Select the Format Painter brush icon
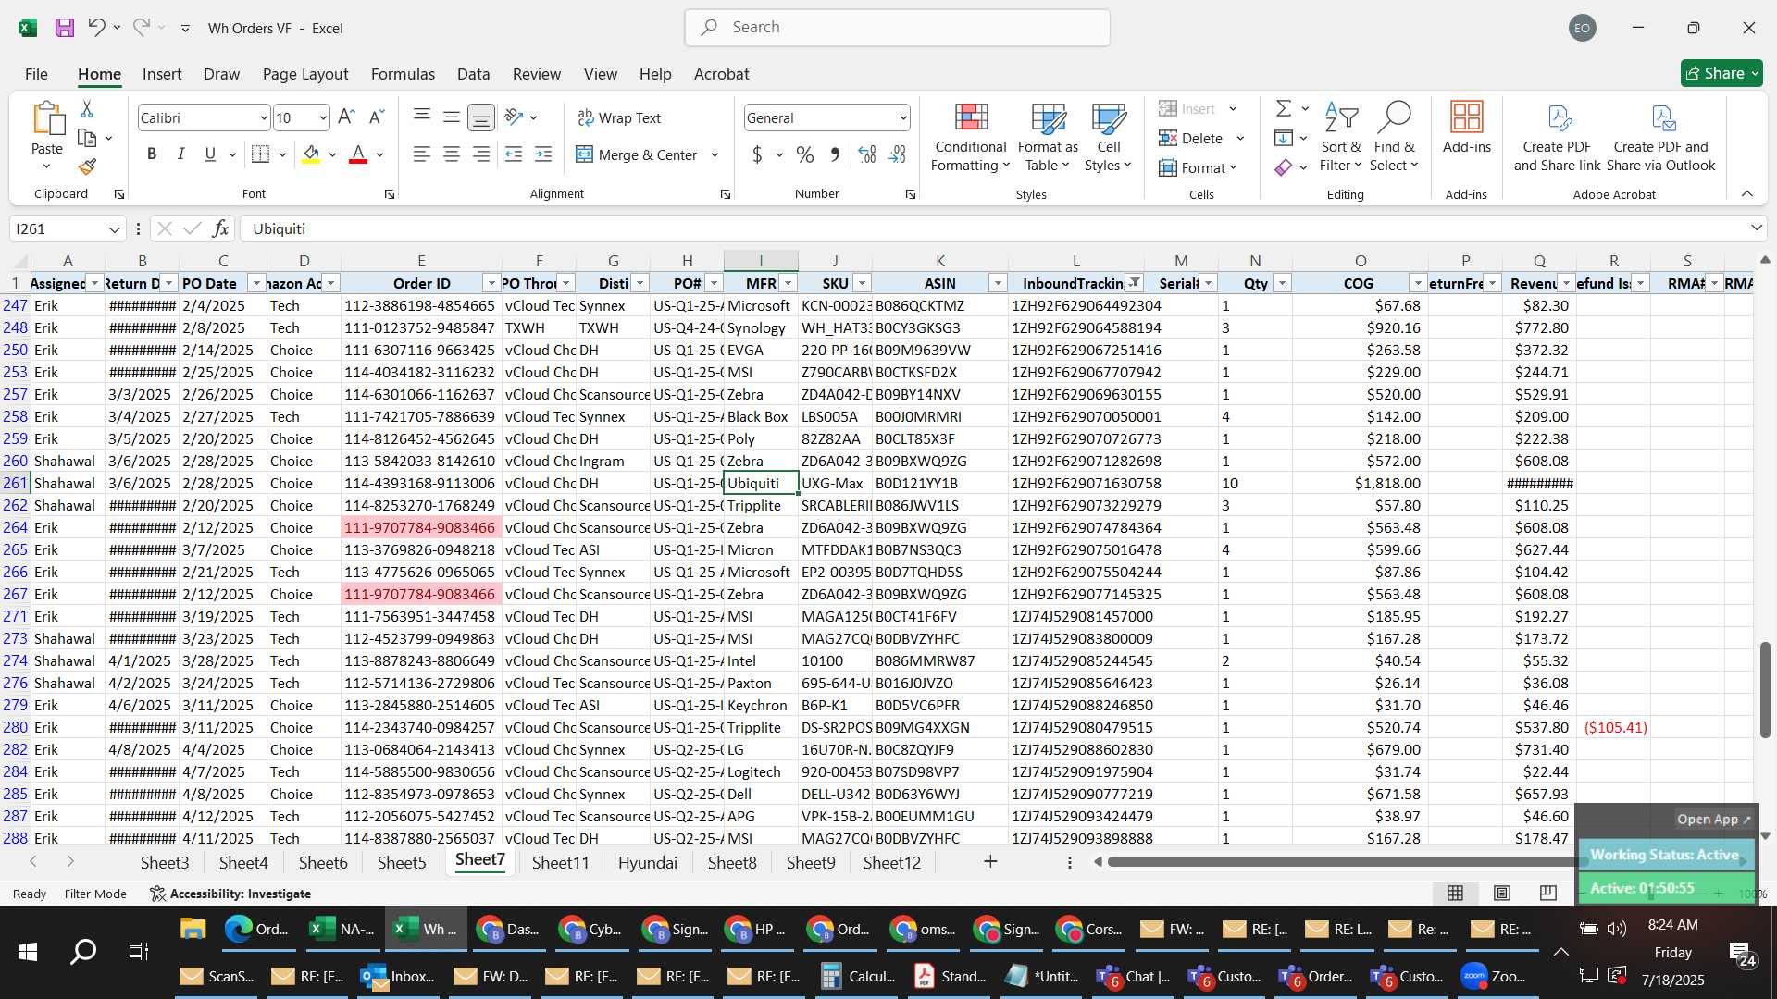 pos(87,166)
